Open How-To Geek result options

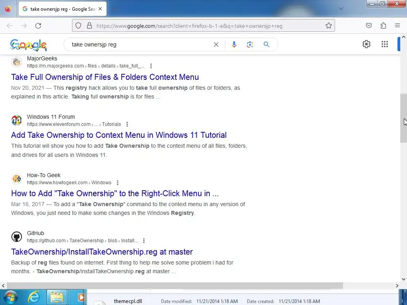[x=117, y=183]
